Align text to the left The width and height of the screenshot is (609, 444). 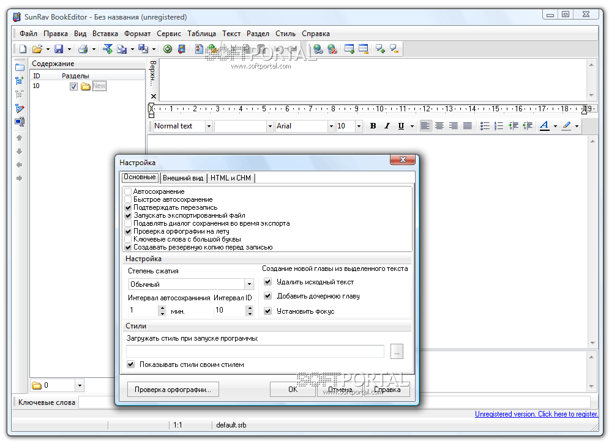click(425, 126)
